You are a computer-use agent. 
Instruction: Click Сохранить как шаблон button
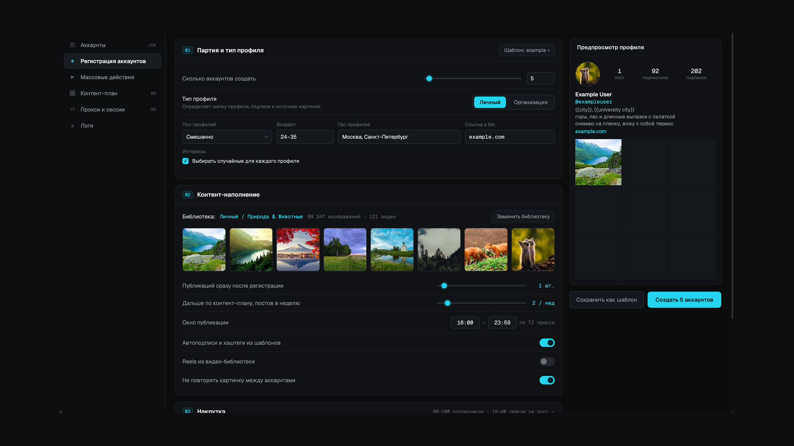(606, 300)
